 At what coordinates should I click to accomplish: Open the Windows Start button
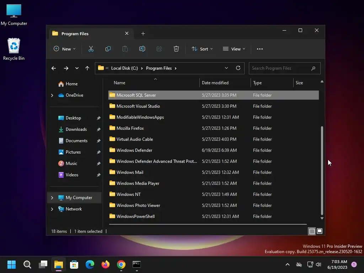11,264
